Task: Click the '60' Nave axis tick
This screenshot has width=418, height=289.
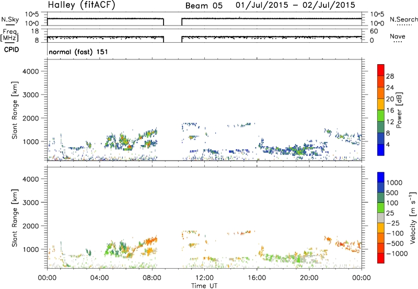Action: (374, 31)
